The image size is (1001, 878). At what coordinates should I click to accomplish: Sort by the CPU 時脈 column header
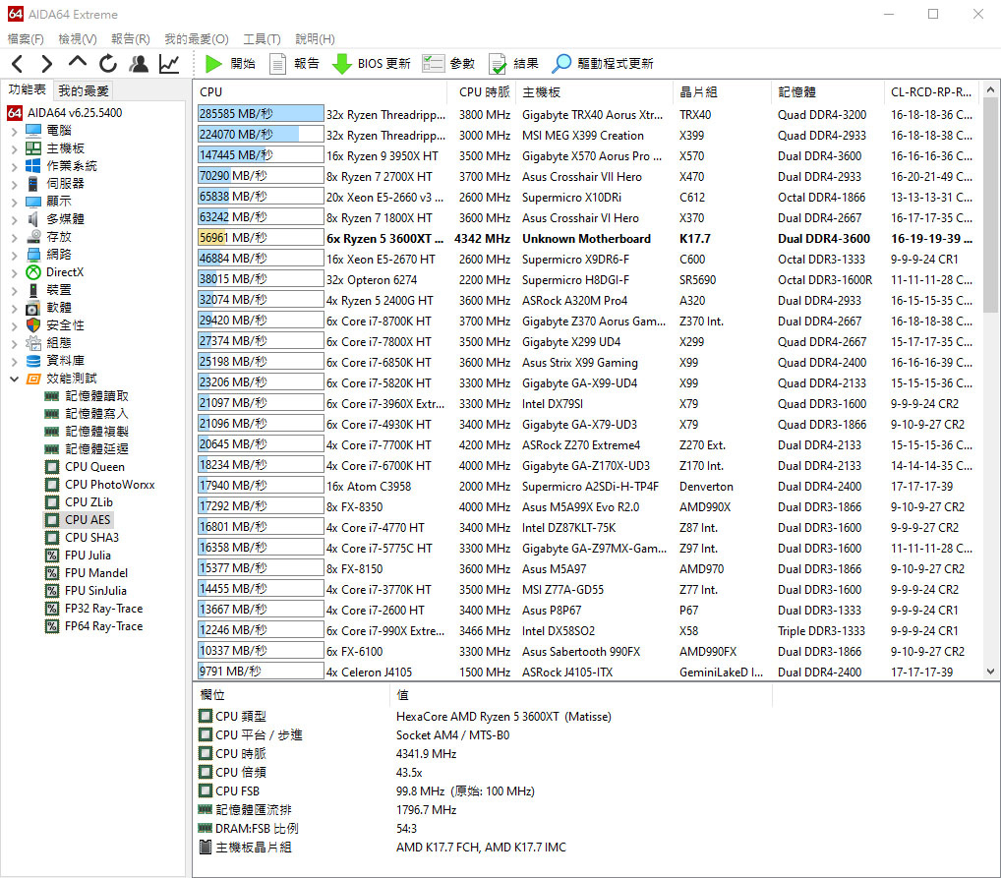pyautogui.click(x=483, y=92)
